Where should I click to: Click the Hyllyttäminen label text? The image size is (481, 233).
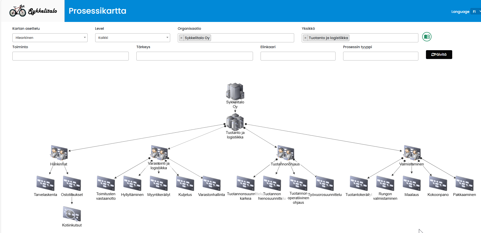click(x=132, y=195)
